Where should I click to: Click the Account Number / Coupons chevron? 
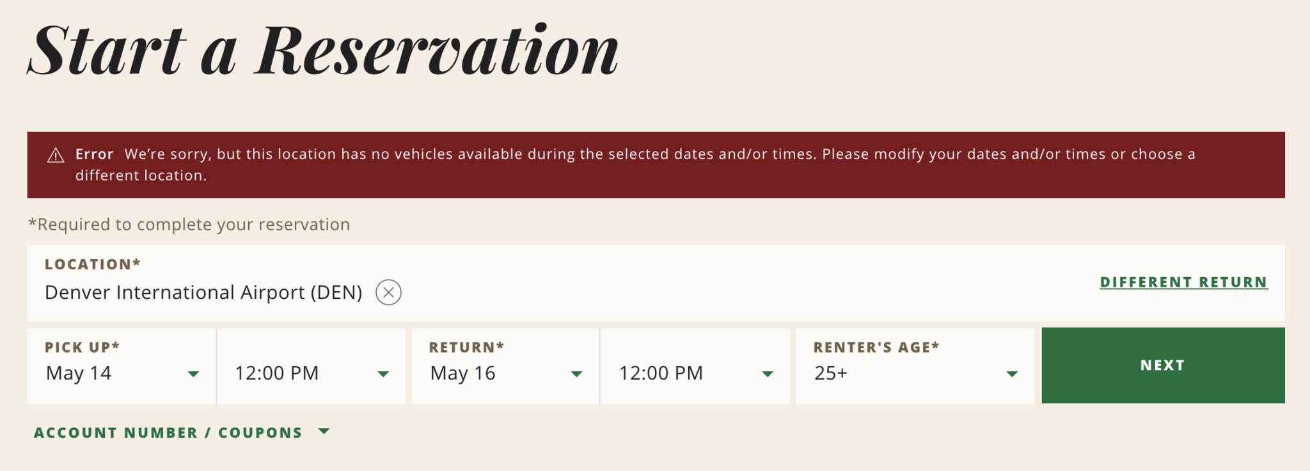(x=324, y=432)
